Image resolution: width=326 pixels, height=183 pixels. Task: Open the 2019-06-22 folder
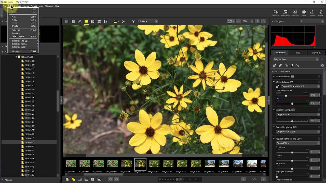click(29, 146)
